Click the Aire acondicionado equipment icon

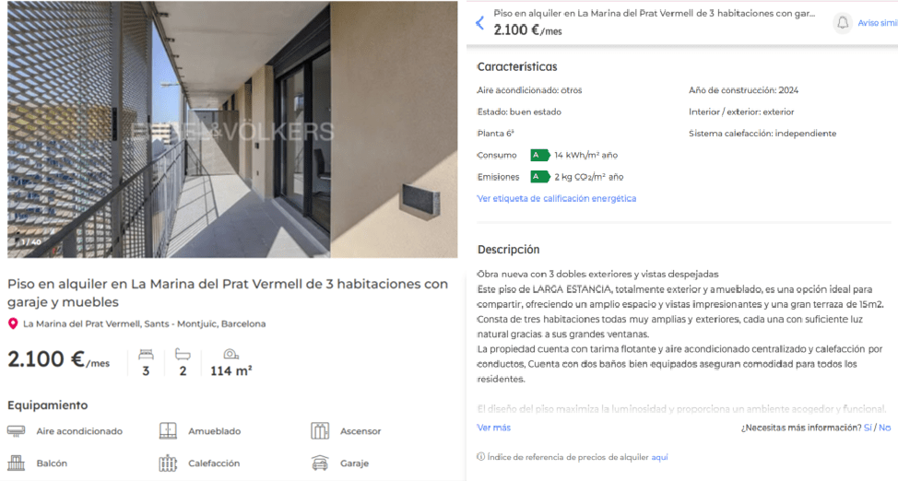click(16, 430)
